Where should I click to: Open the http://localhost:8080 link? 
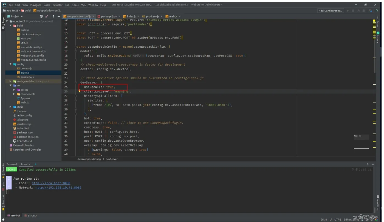click(x=51, y=183)
